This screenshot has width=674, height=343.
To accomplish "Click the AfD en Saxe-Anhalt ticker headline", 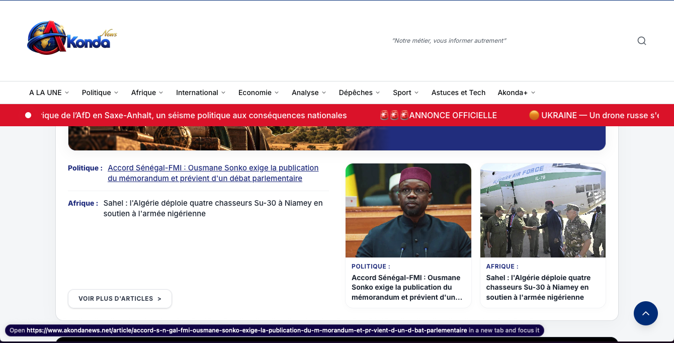I will pos(195,115).
